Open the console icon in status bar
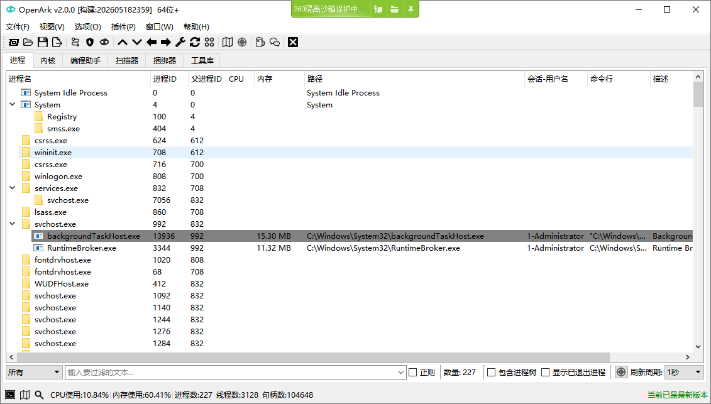The image size is (711, 404). coord(10,395)
